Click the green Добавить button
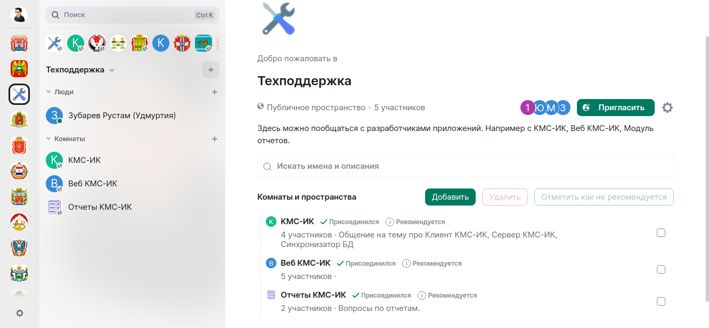Viewport: 709px width, 328px height. (x=450, y=197)
